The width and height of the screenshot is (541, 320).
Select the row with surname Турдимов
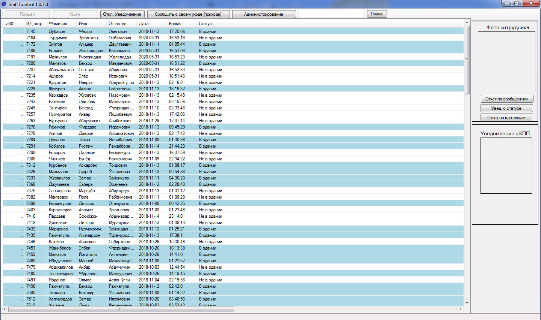[233, 38]
